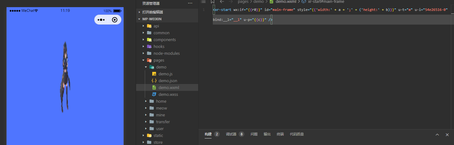Click the 3D character in simulator
The height and width of the screenshot is (145, 454).
(x=65, y=77)
